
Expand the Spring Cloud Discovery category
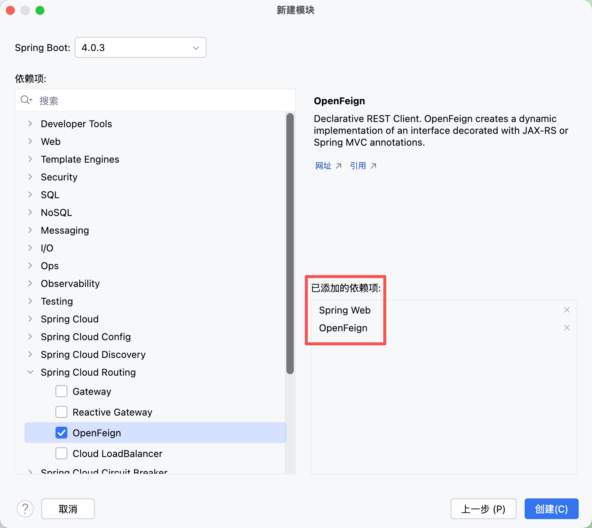pos(30,354)
